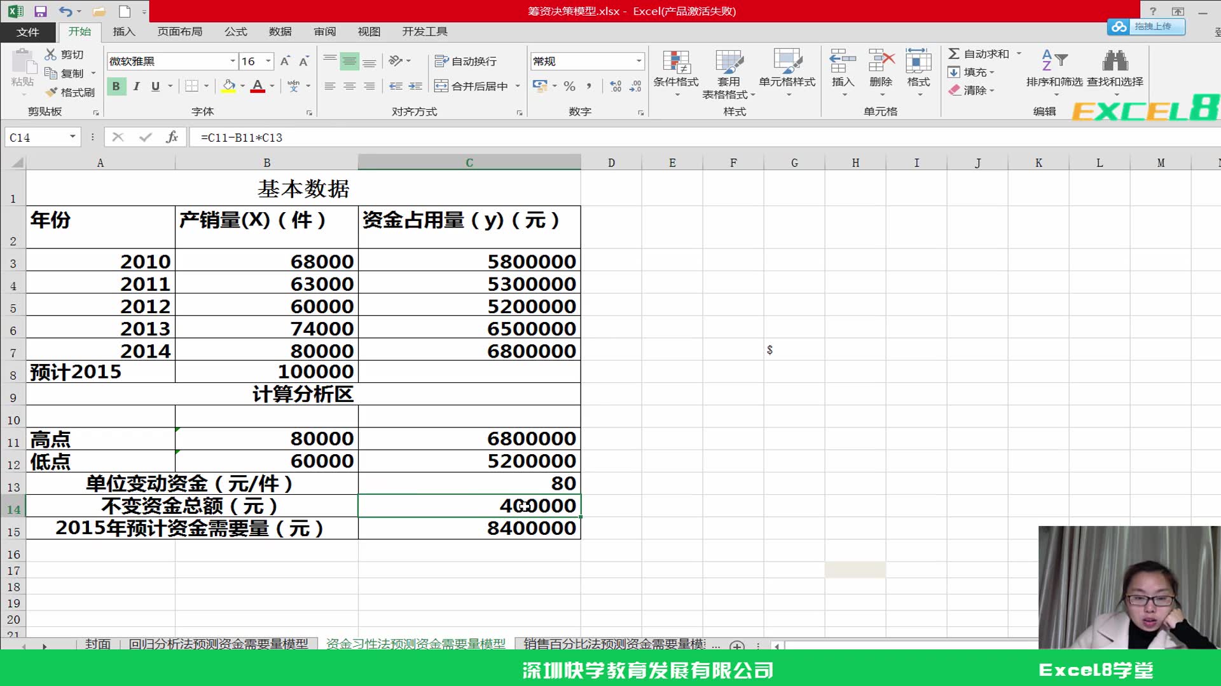Click inside the Name Box showing C14
1221x686 pixels.
tap(35, 137)
